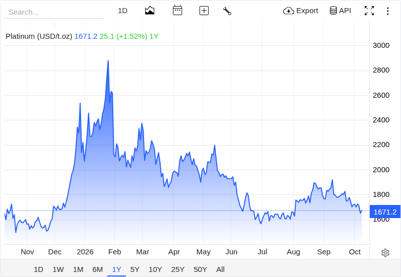Click the +1.52% change text
401x277 pixels.
pyautogui.click(x=132, y=36)
